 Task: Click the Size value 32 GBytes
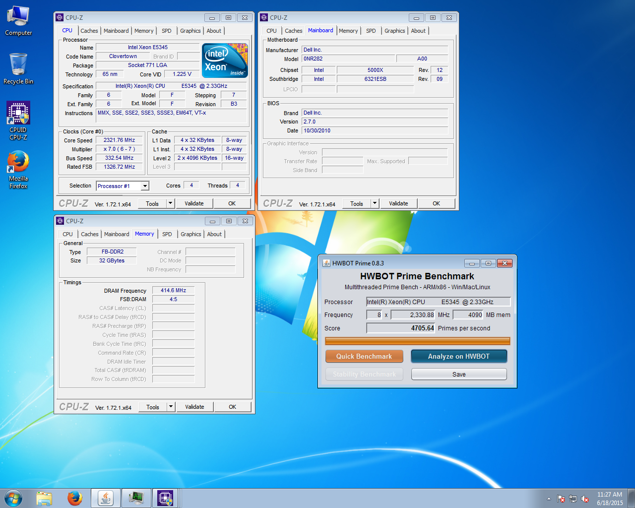click(x=112, y=260)
